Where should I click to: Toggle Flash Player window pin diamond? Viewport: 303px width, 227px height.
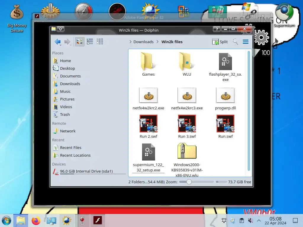point(44,16)
